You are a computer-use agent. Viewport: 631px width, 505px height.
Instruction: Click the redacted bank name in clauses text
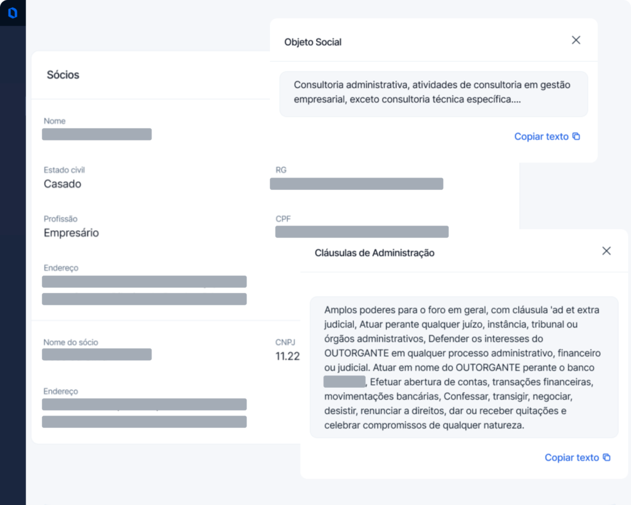point(344,381)
